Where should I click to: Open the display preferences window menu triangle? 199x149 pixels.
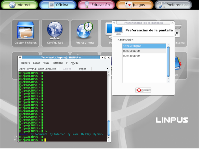point(114,23)
